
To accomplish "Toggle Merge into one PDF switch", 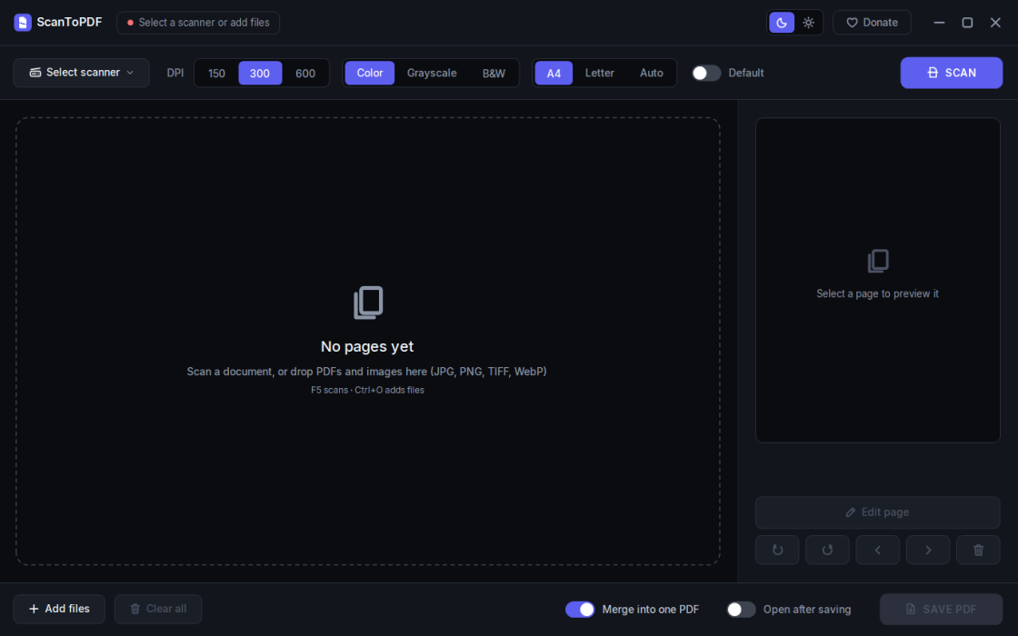I will coord(580,610).
